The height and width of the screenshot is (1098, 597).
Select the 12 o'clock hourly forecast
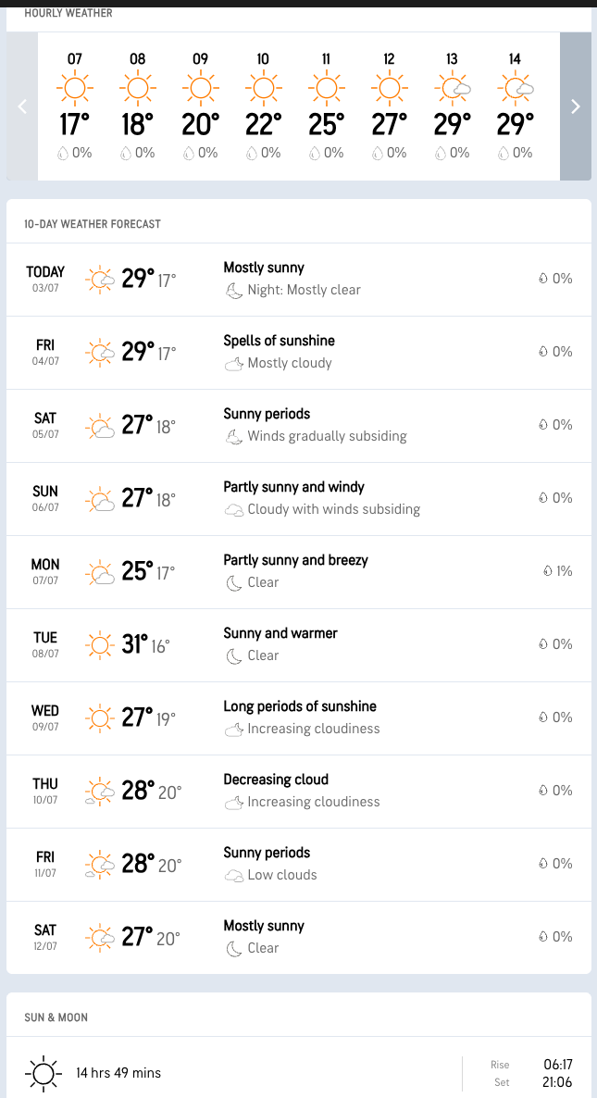click(389, 106)
